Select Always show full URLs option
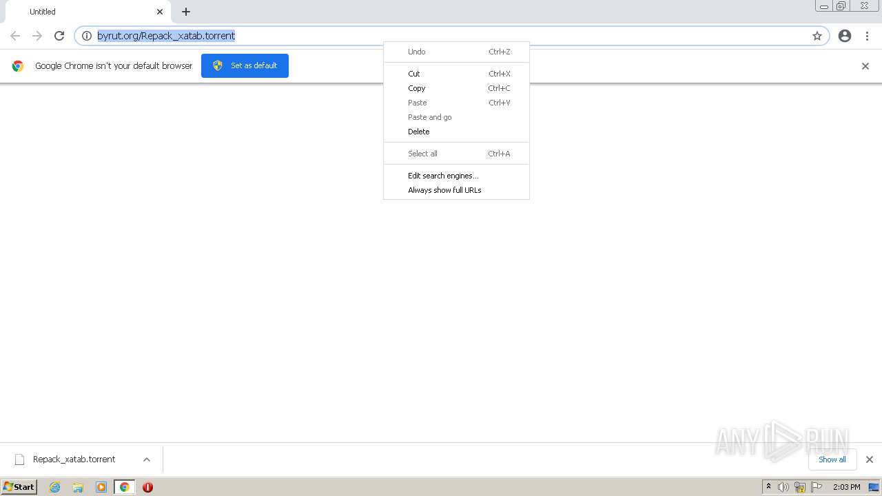This screenshot has width=882, height=496. [456, 190]
